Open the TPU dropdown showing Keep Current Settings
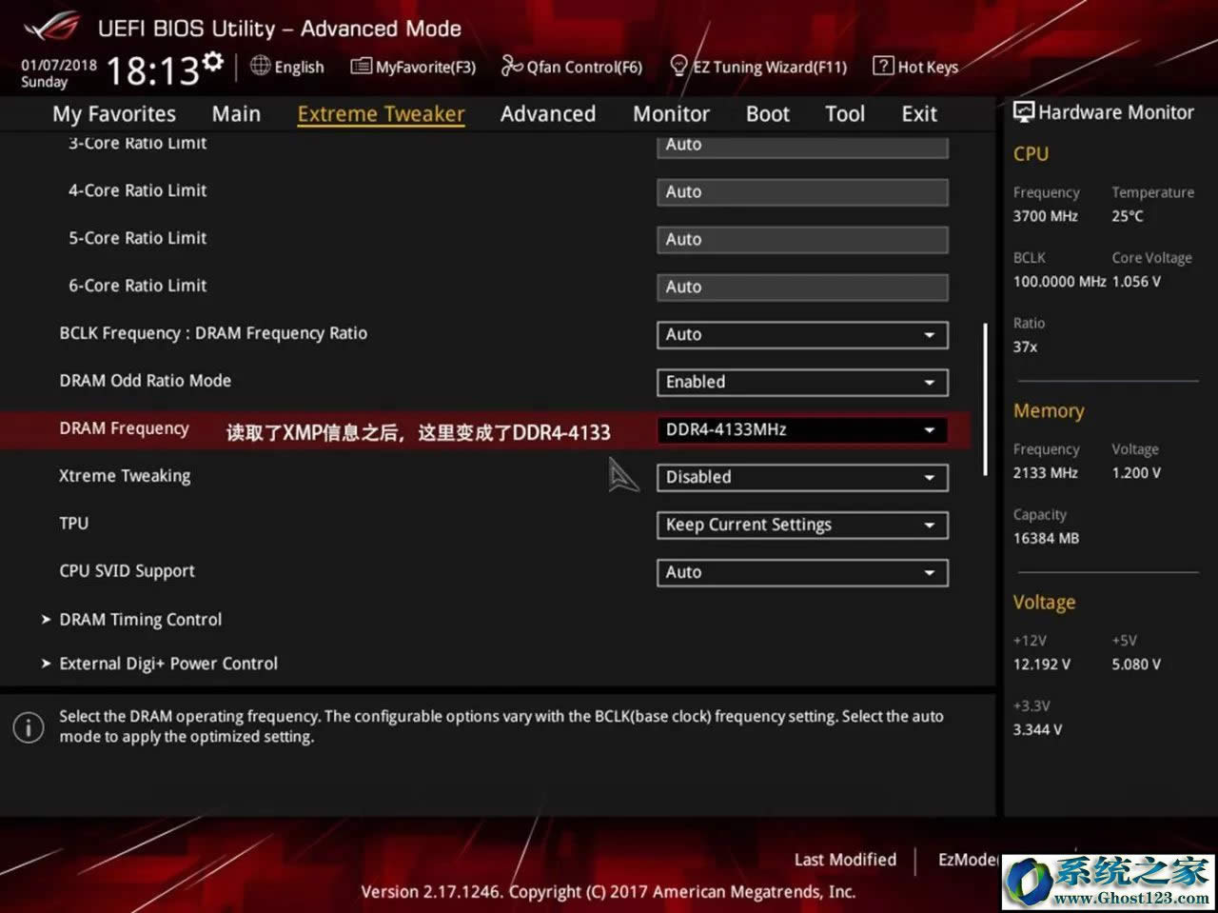Viewport: 1218px width, 913px height. click(801, 525)
